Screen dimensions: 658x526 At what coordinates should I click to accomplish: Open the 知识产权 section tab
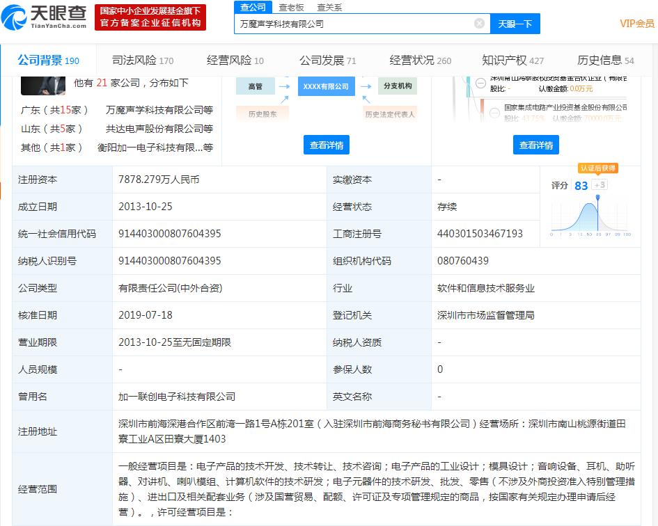point(512,61)
